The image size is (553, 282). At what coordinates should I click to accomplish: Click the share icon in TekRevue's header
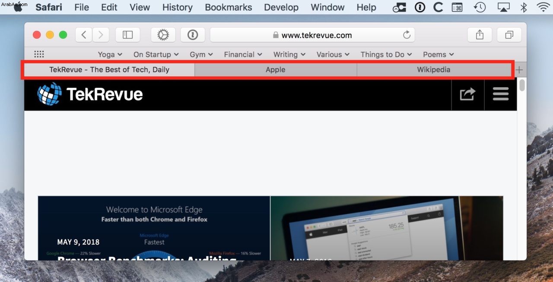point(467,94)
